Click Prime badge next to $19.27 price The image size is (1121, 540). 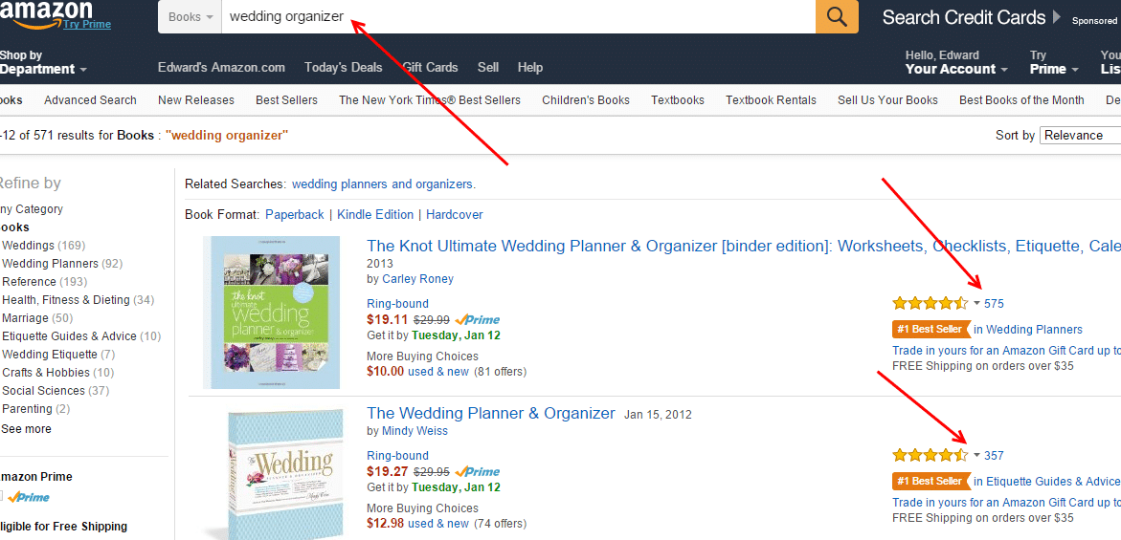click(477, 471)
